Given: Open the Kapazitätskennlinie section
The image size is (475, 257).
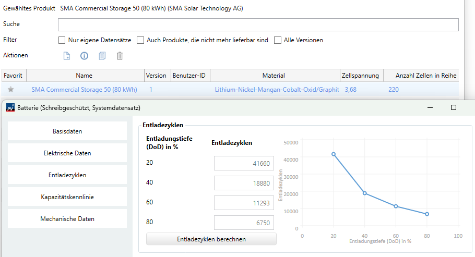Looking at the screenshot, I should 67,197.
